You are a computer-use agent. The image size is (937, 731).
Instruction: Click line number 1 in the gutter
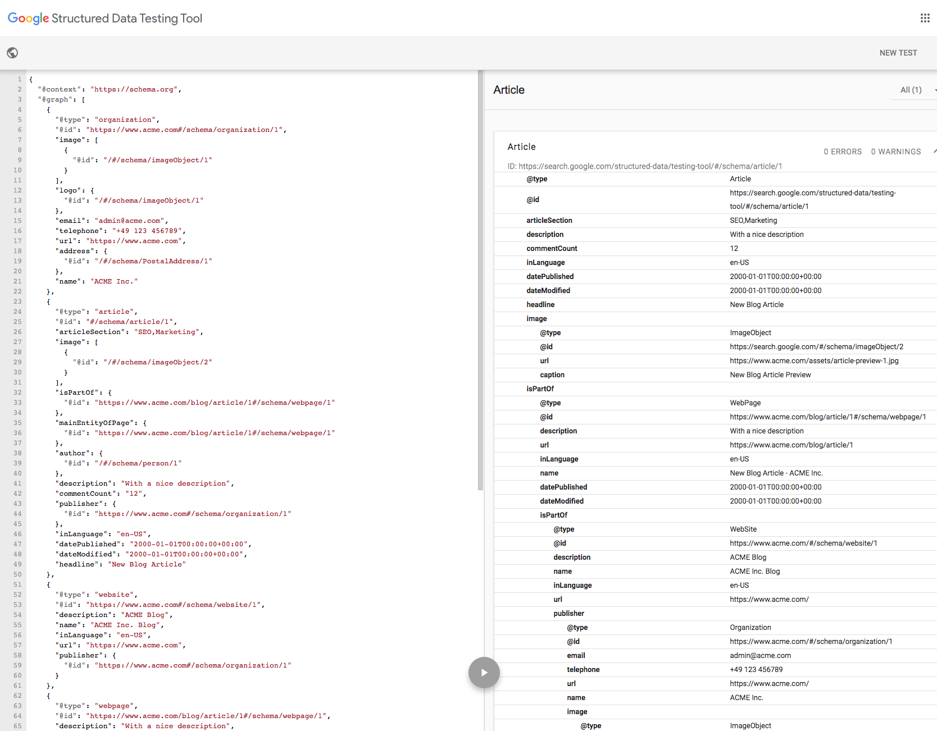coord(19,79)
